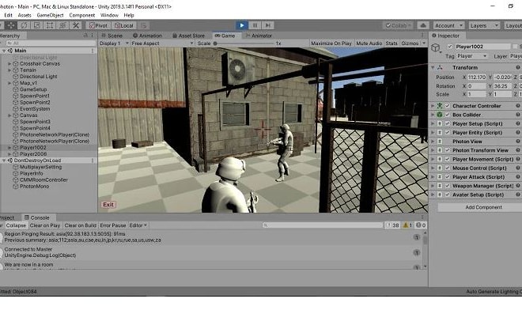
Task: Adjust the Game view Scale slider
Action: [244, 43]
